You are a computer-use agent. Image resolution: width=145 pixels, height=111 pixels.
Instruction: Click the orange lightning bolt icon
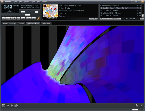[39, 18]
